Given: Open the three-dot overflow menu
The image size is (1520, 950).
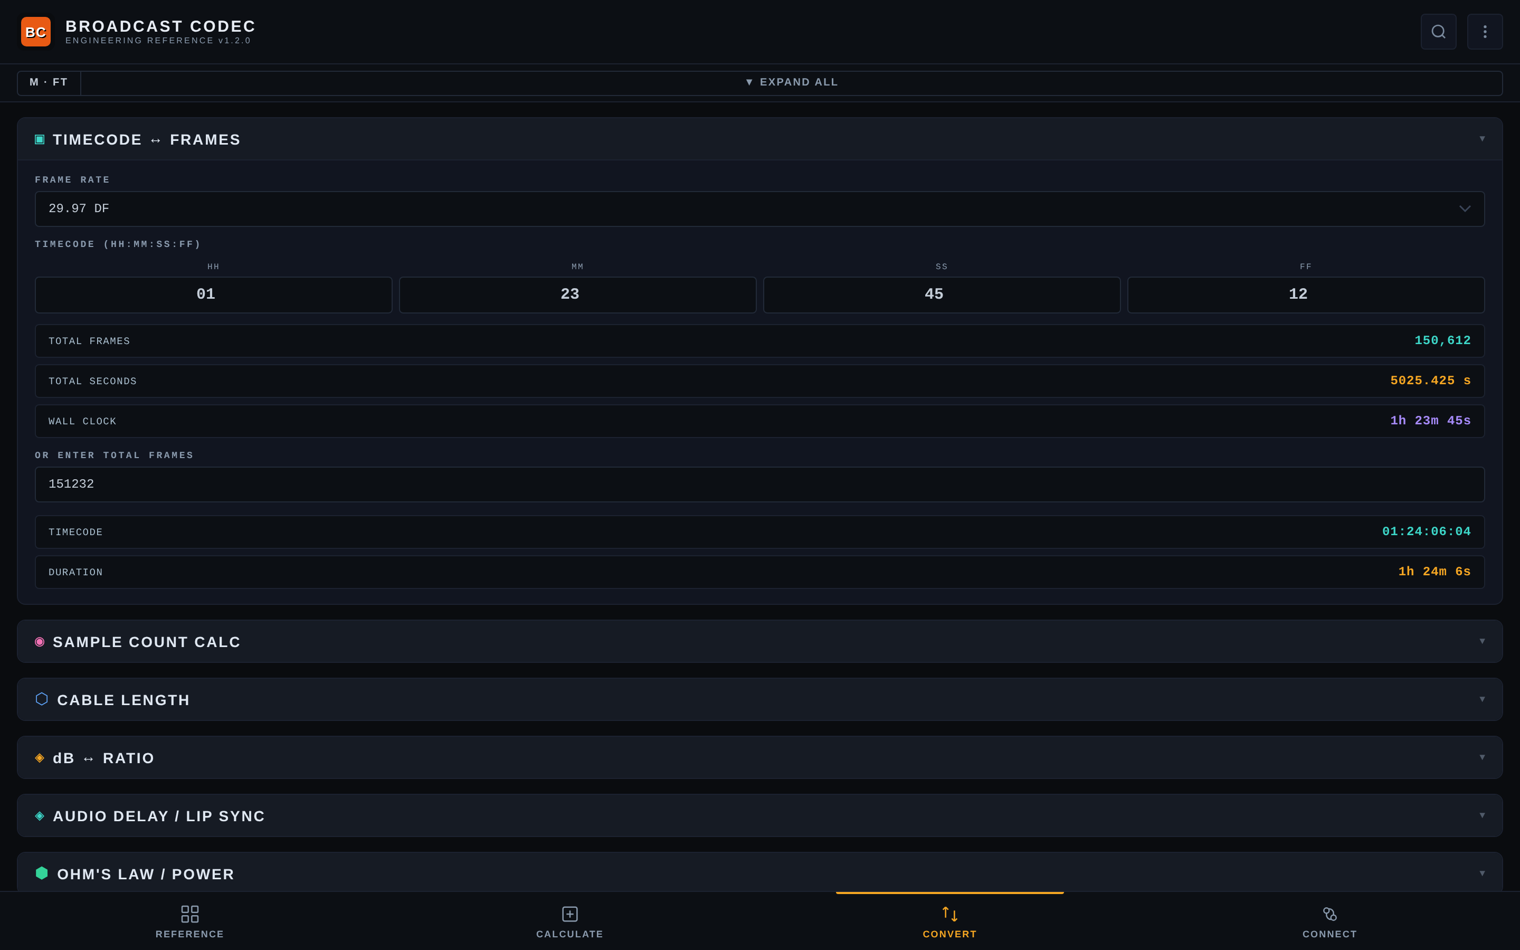Looking at the screenshot, I should point(1485,32).
